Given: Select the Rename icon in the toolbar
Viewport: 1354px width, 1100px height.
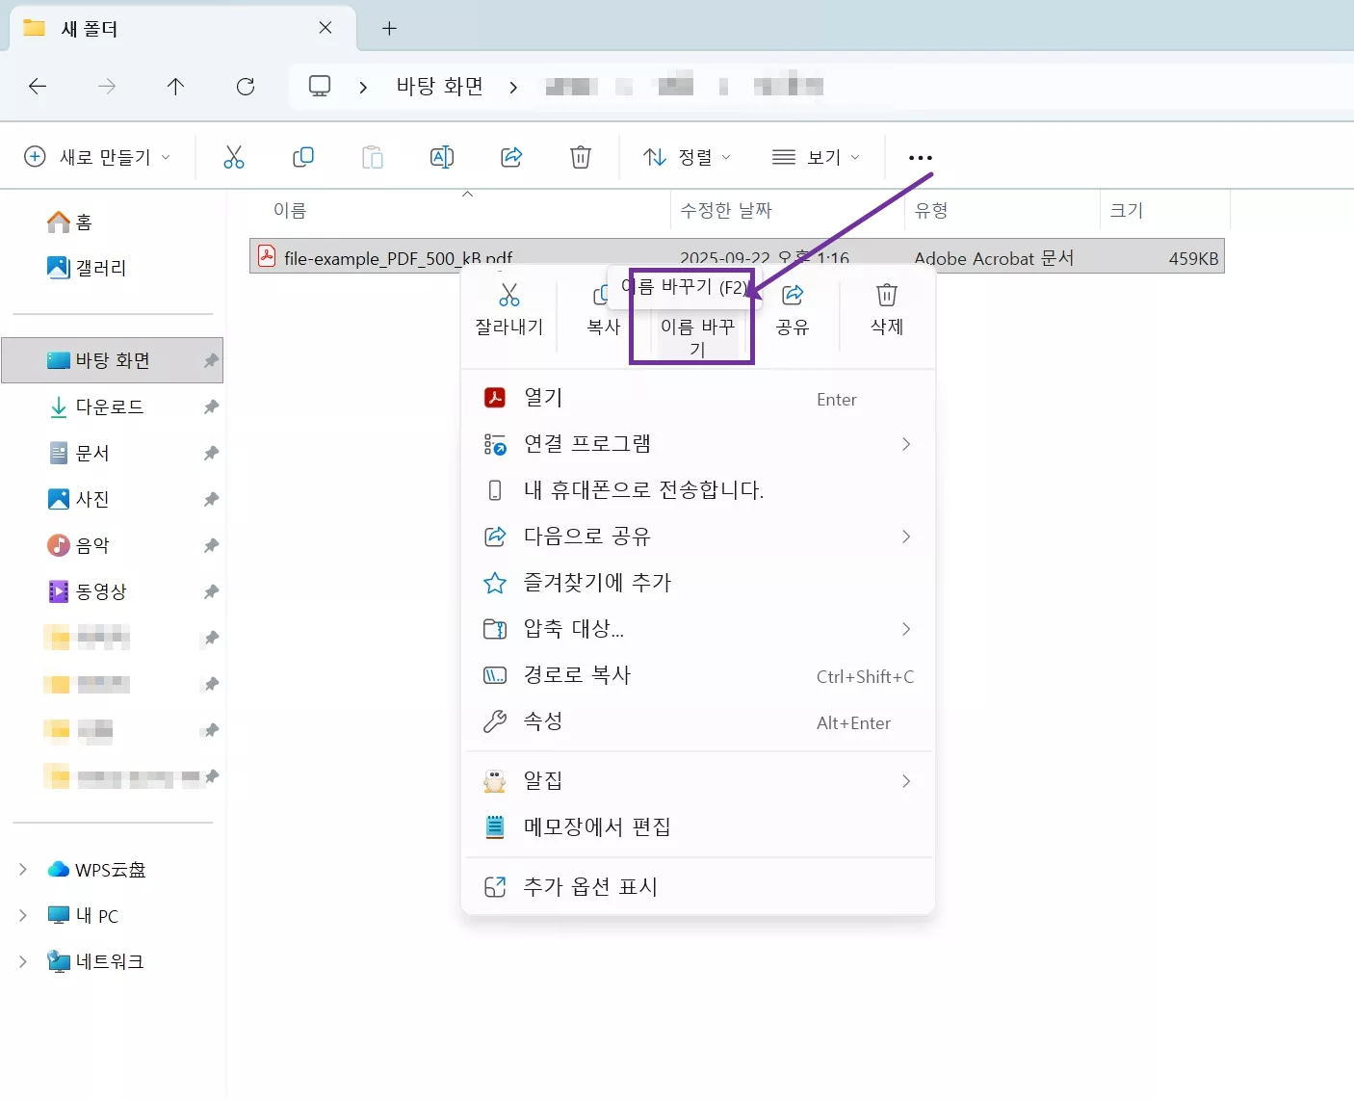Looking at the screenshot, I should point(442,156).
